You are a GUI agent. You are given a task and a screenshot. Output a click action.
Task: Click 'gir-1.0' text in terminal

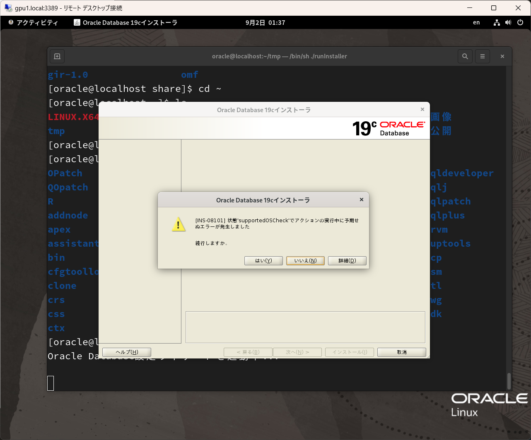point(68,75)
